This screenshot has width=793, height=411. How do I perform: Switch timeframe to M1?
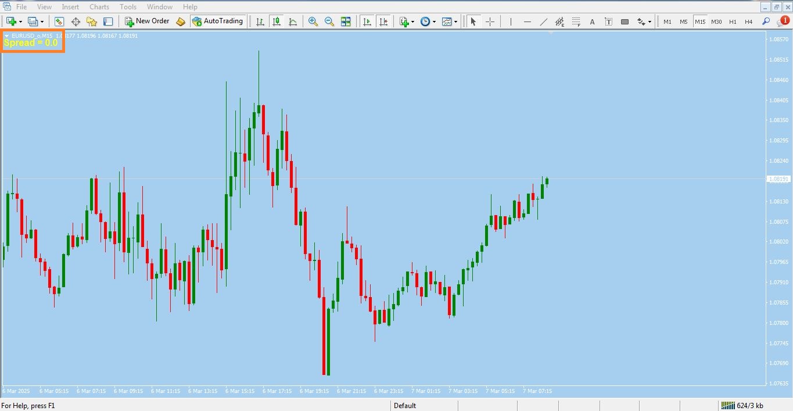coord(668,22)
